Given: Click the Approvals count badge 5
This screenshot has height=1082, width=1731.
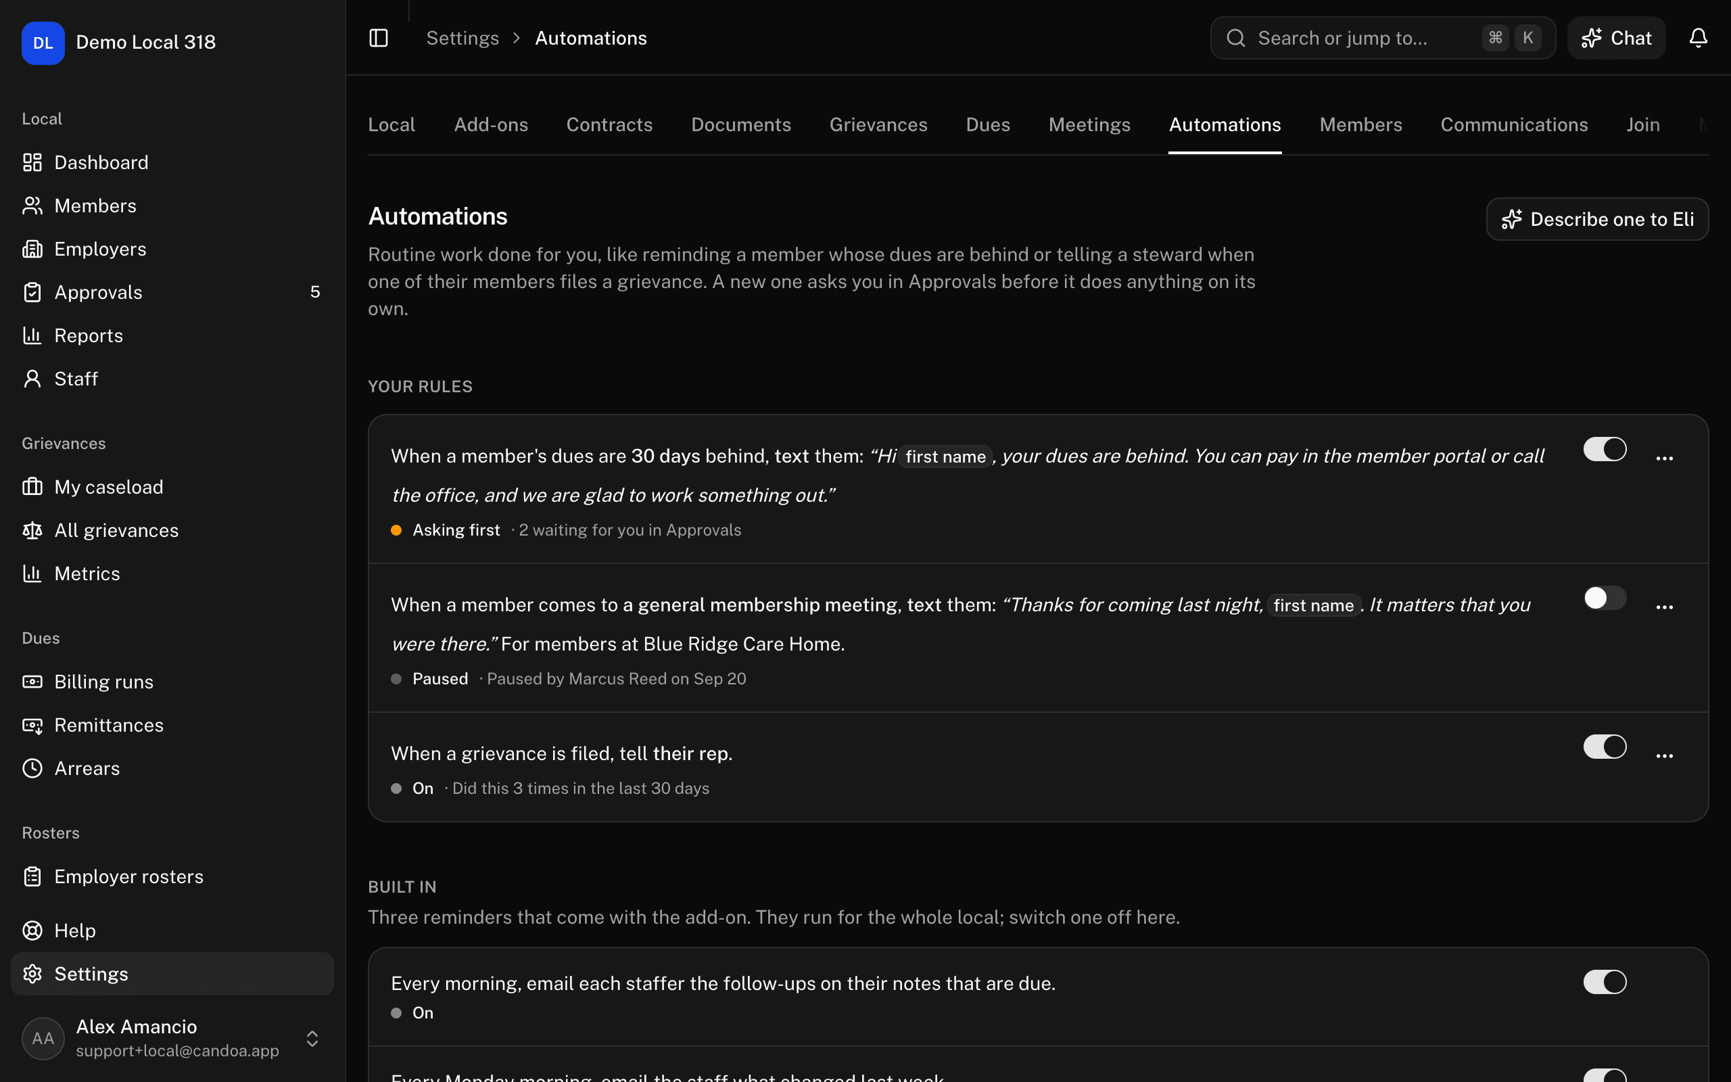Looking at the screenshot, I should [x=314, y=292].
